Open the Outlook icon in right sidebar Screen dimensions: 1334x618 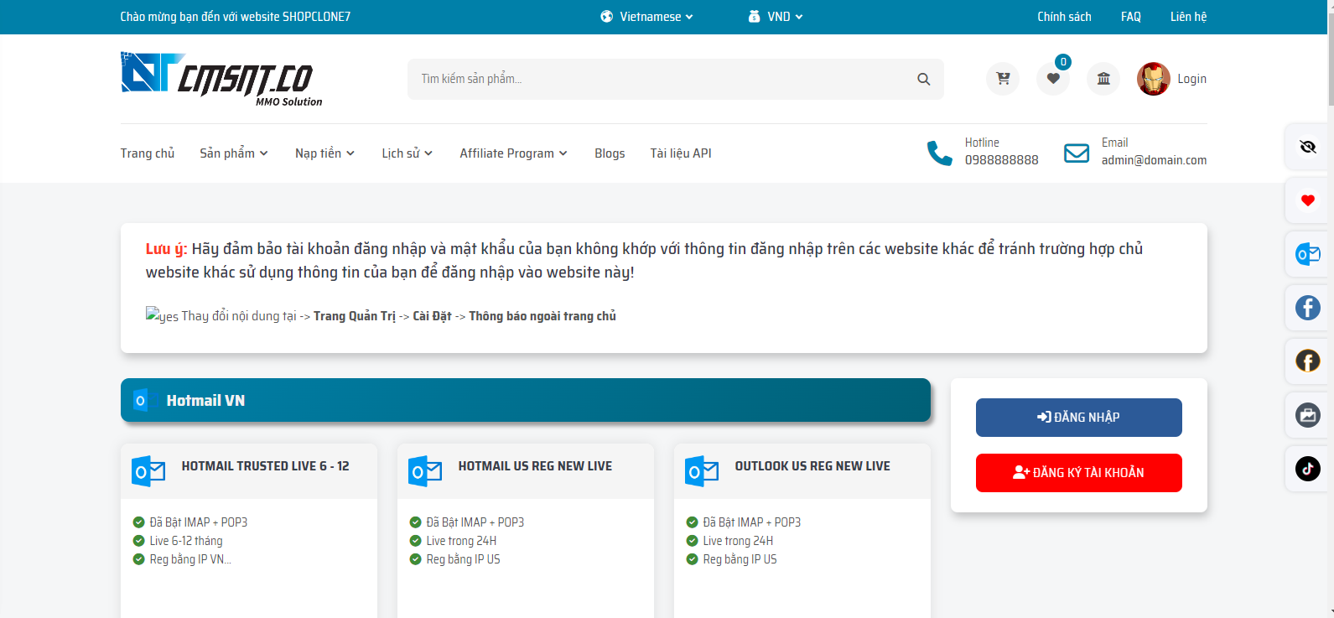(1307, 254)
